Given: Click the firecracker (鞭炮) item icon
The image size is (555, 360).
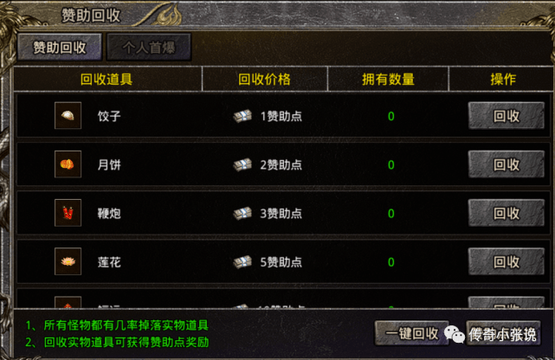Looking at the screenshot, I should pyautogui.click(x=68, y=213).
